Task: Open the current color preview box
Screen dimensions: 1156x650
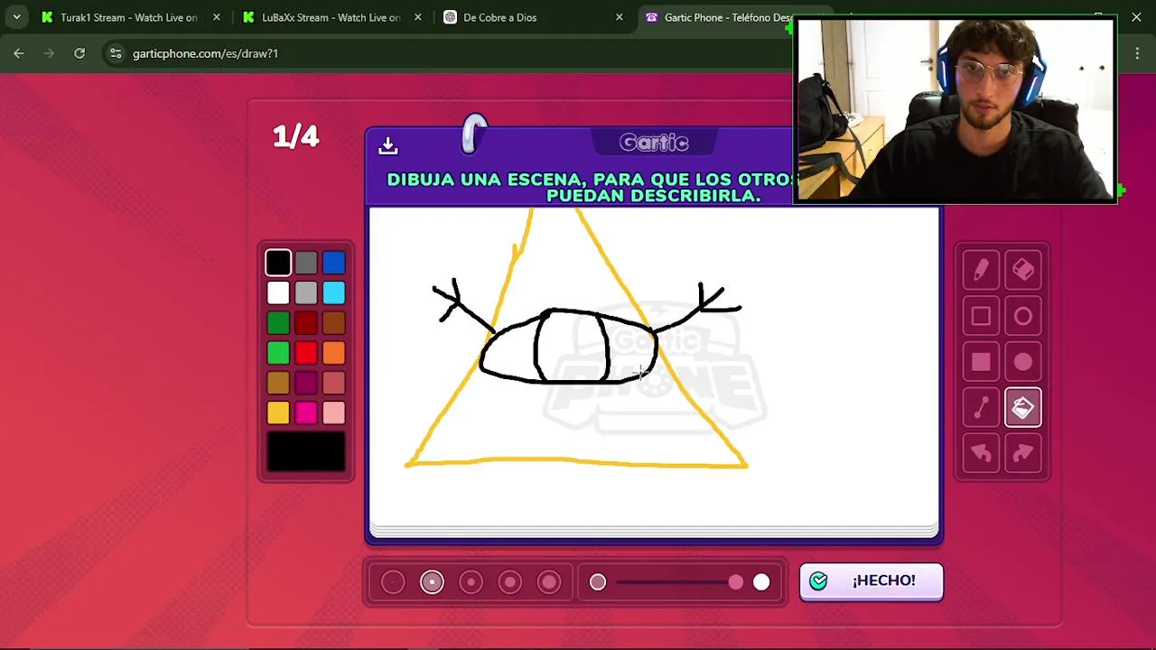Action: point(306,451)
